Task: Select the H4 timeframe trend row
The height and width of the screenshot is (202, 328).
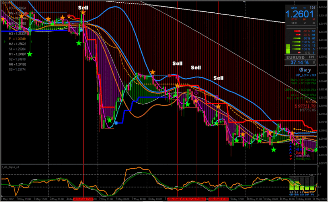Action: pyautogui.click(x=305, y=35)
